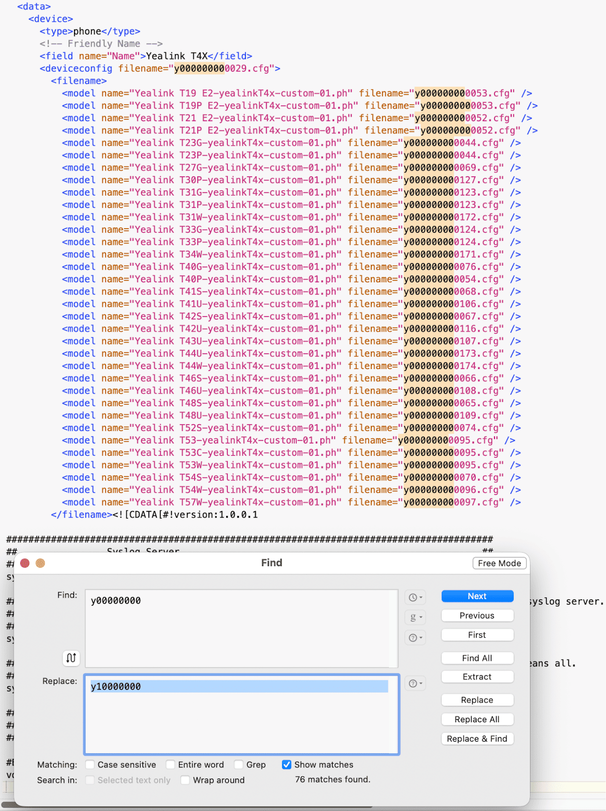Image resolution: width=606 pixels, height=811 pixels.
Task: Click the Yealink T54W model line
Action: click(292, 490)
